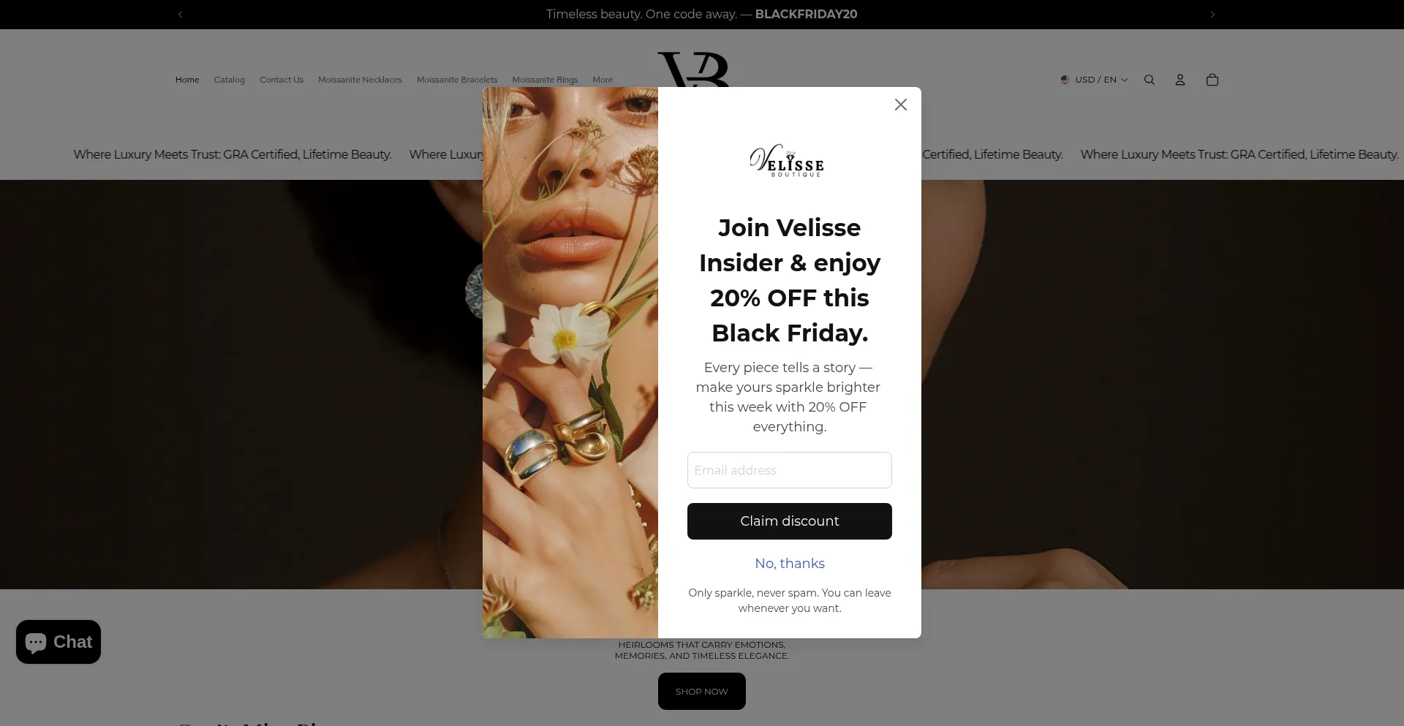Expand the More navigation menu
Viewport: 1404px width, 726px height.
[603, 80]
